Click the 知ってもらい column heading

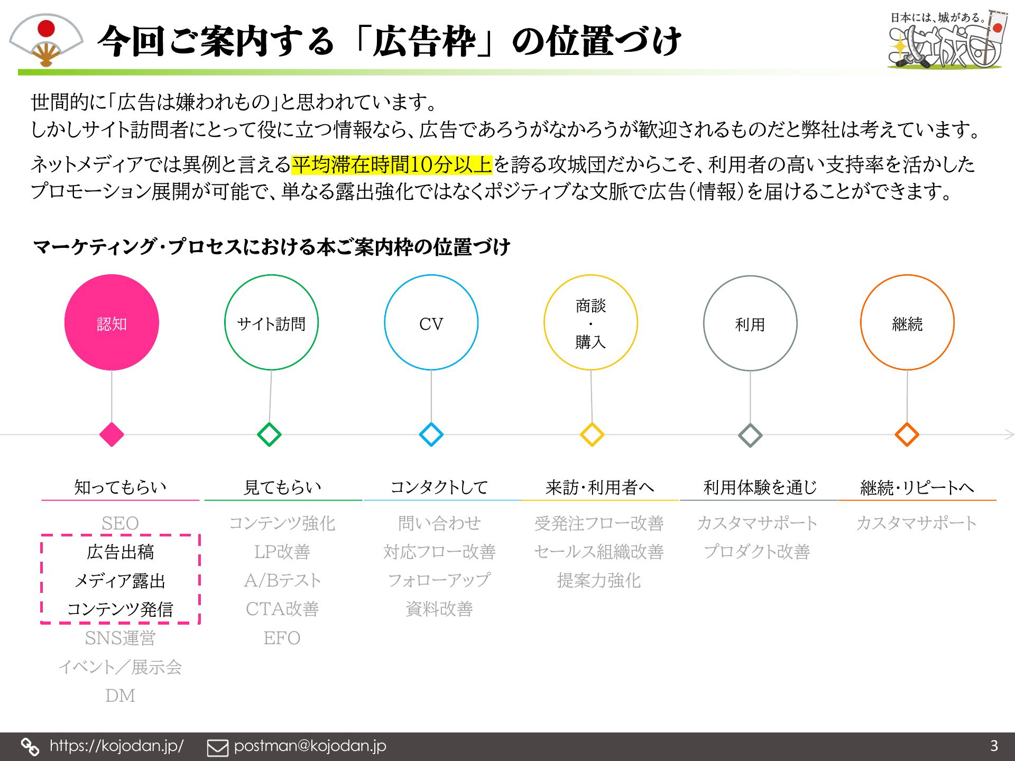[120, 487]
